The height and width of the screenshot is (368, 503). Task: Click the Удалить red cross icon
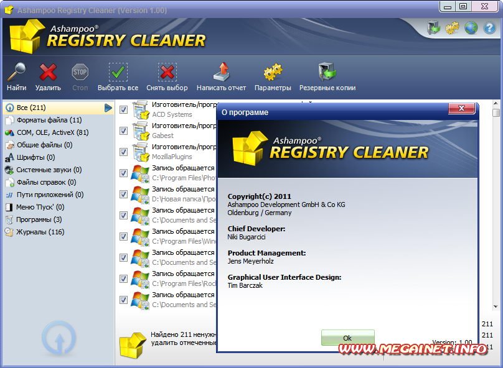coord(48,71)
